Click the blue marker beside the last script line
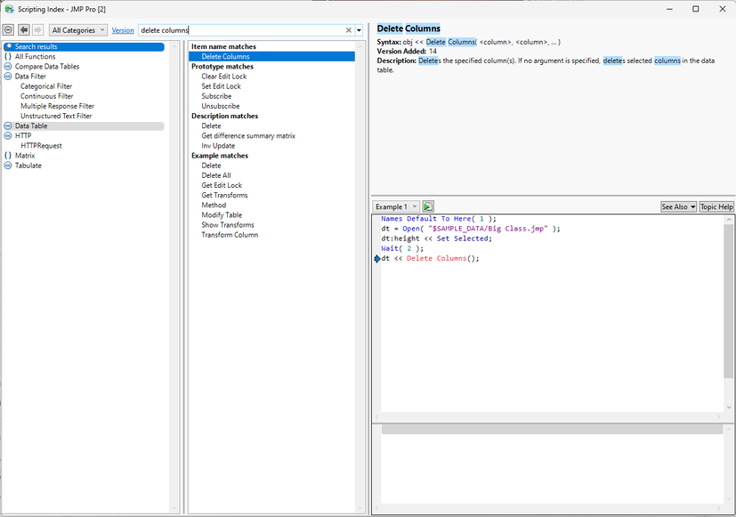 click(377, 259)
